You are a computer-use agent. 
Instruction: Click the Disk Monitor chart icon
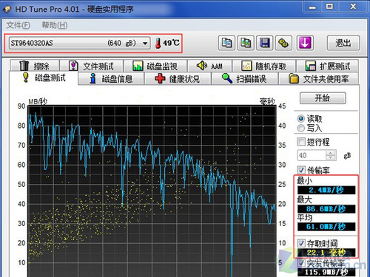pos(138,66)
